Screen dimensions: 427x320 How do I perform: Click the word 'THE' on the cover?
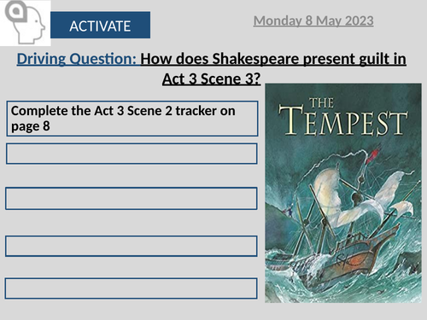(321, 103)
